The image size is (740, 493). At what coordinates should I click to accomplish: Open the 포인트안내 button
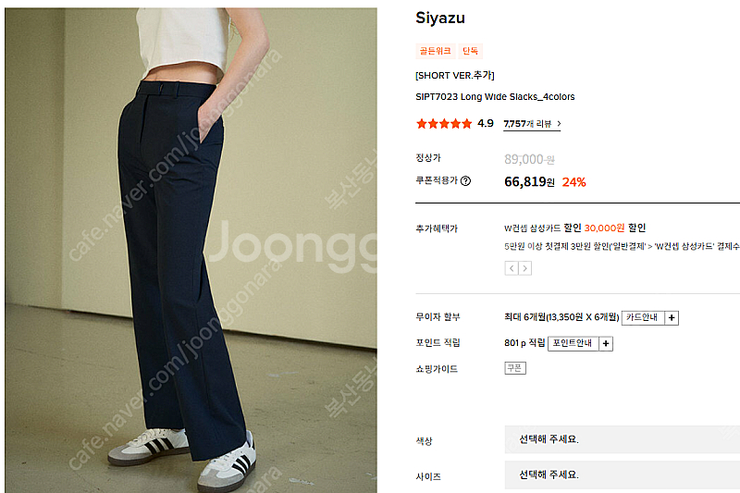573,343
